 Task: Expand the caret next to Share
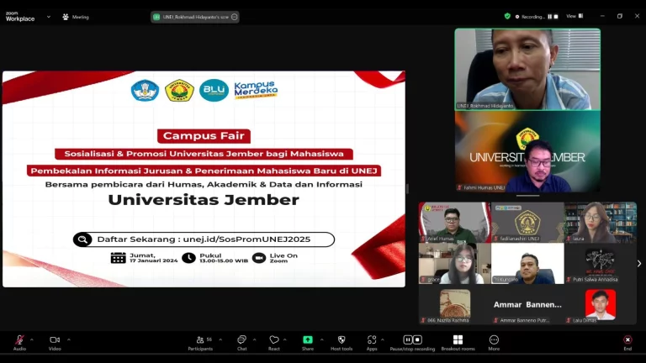point(322,340)
